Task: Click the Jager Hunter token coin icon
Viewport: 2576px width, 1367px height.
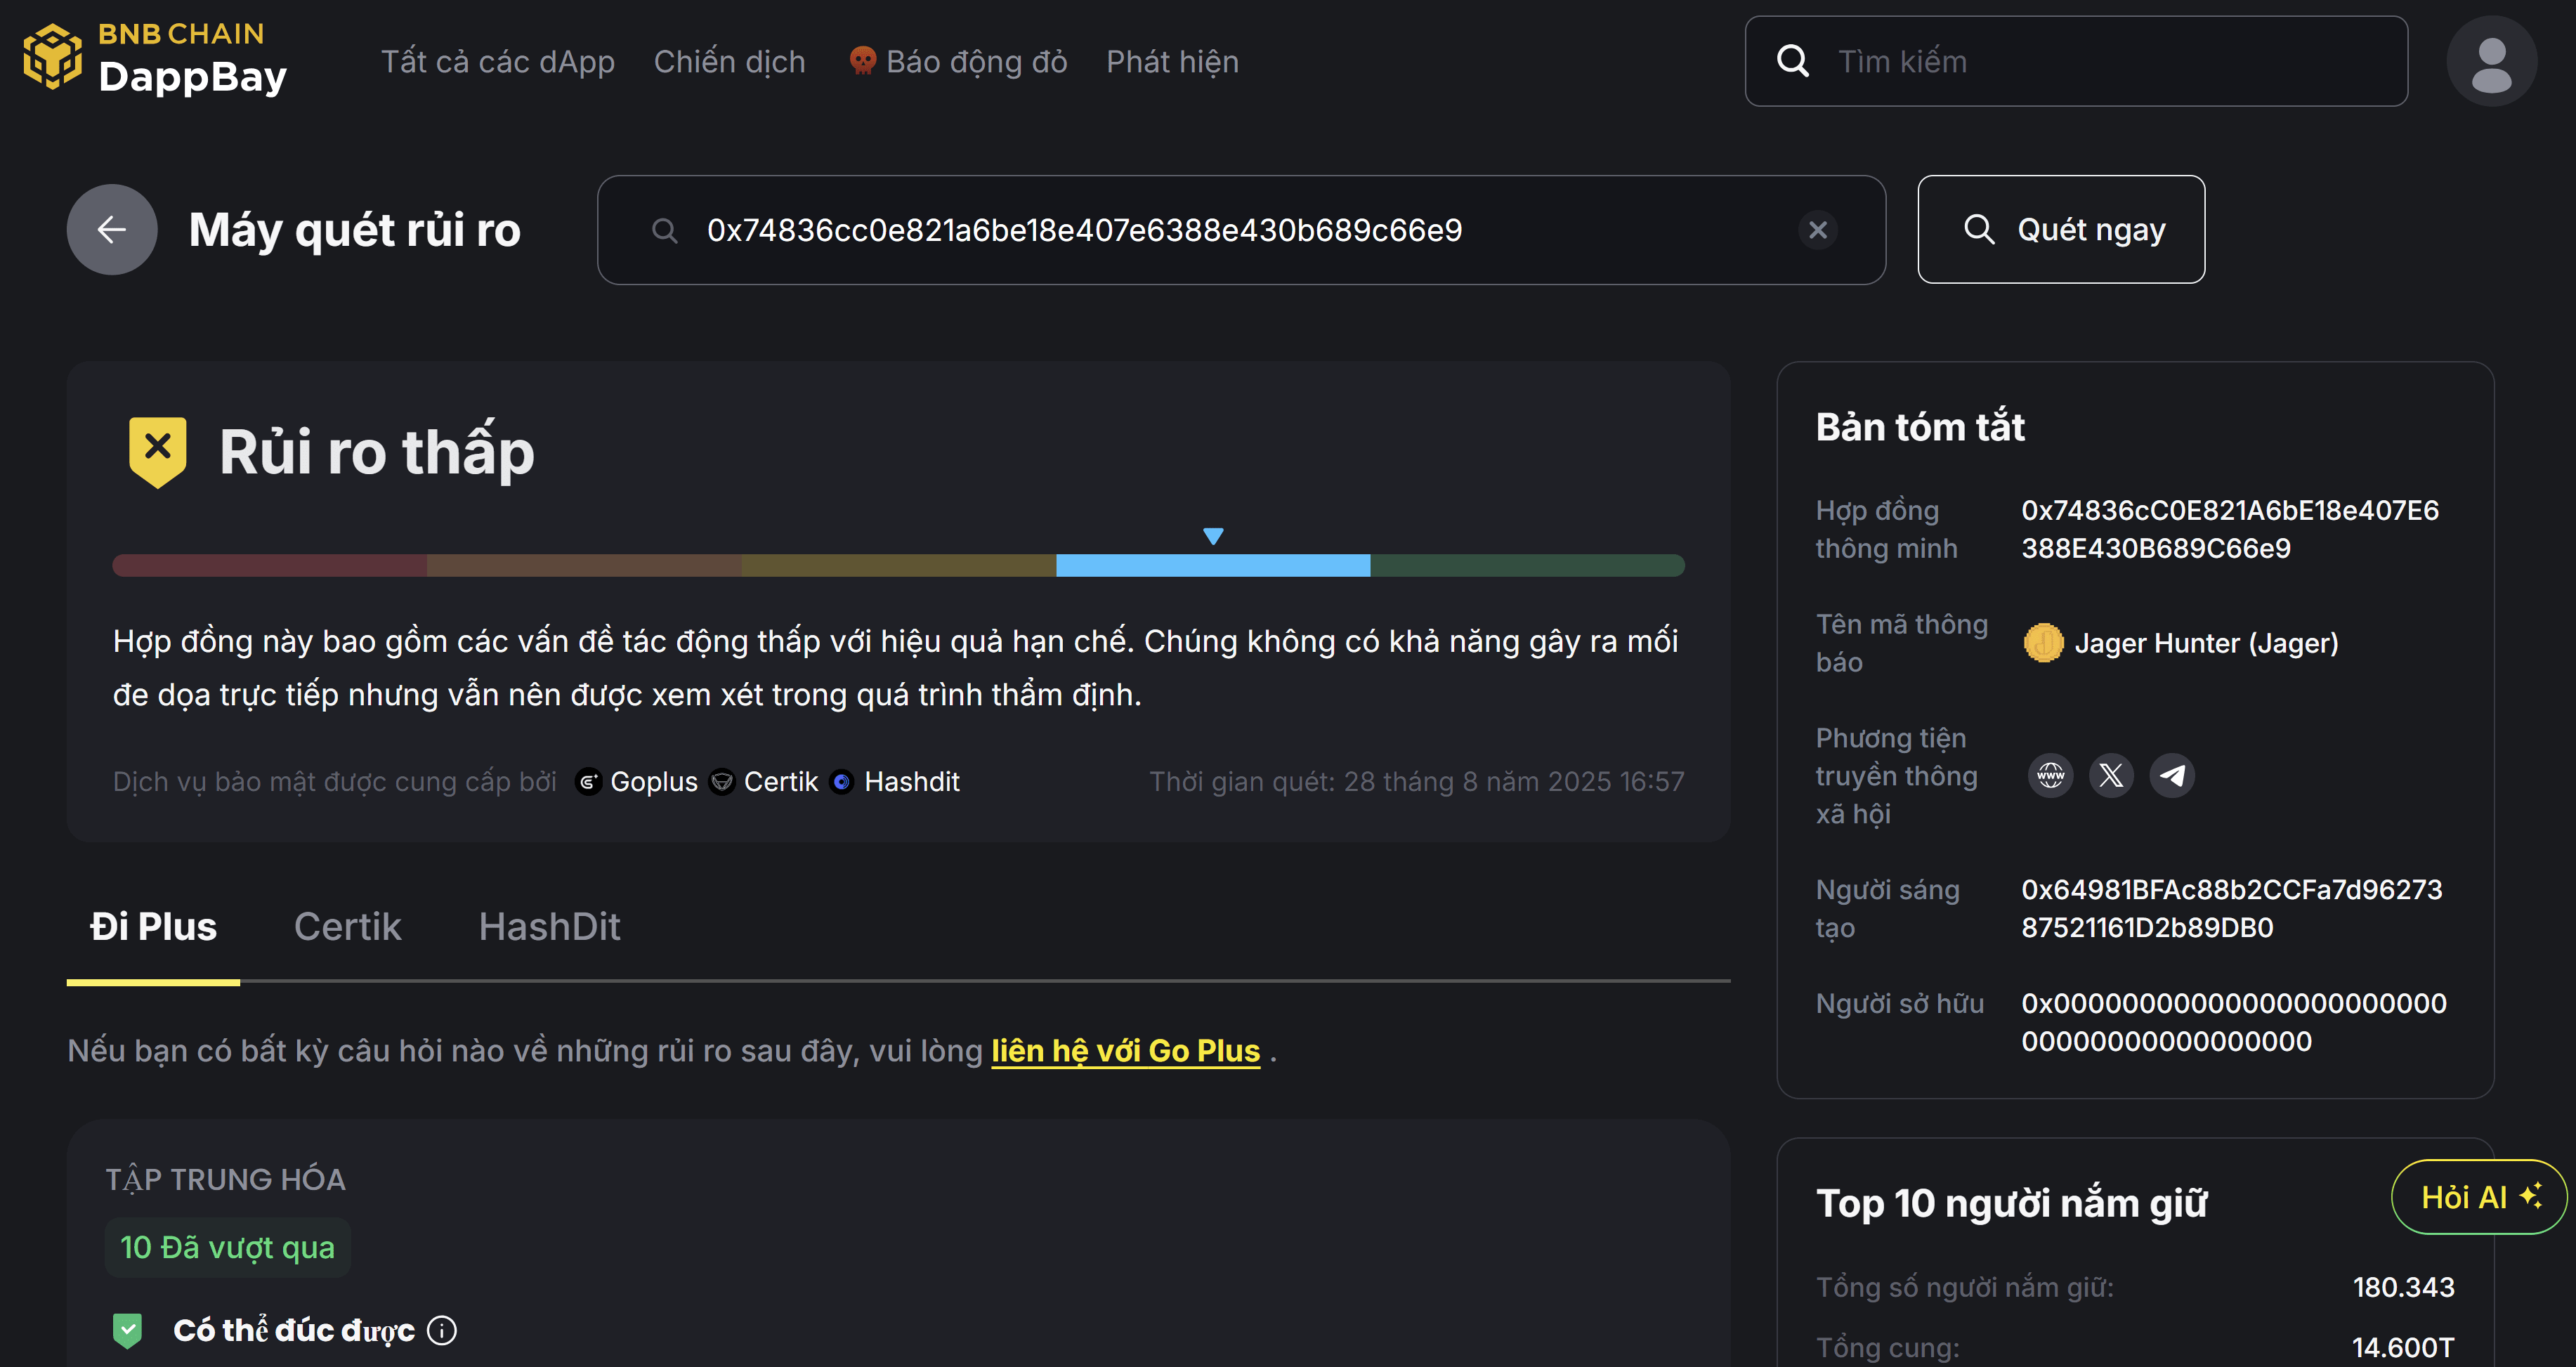Action: [2043, 643]
